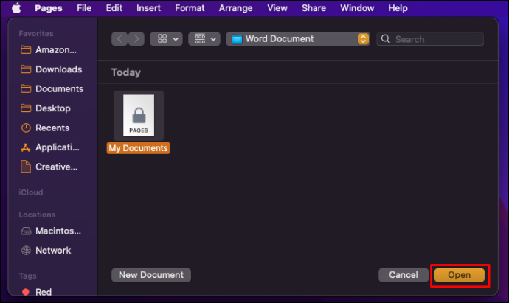Screen dimensions: 509x303
Task: Open the Format menu
Action: pyautogui.click(x=190, y=8)
